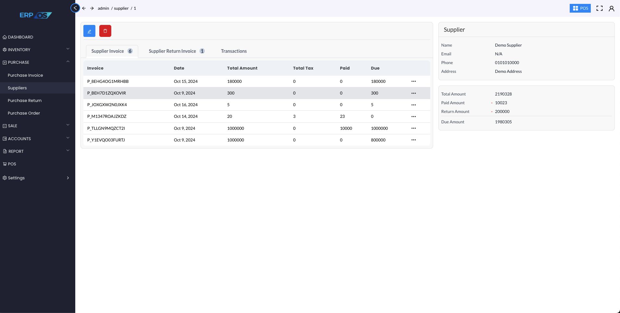
Task: Expand the Report menu chevron
Action: coord(68,151)
